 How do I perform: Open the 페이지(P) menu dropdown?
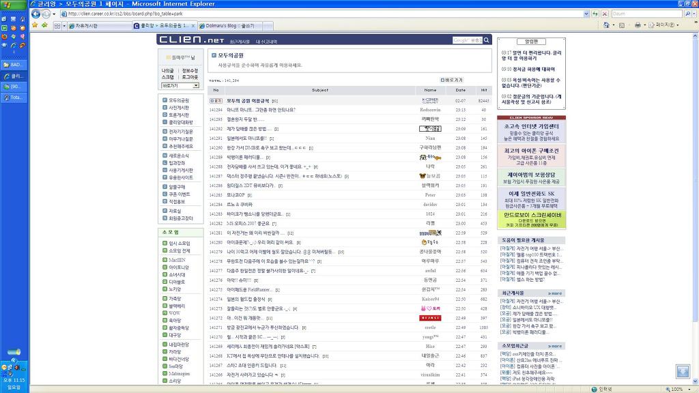(664, 25)
